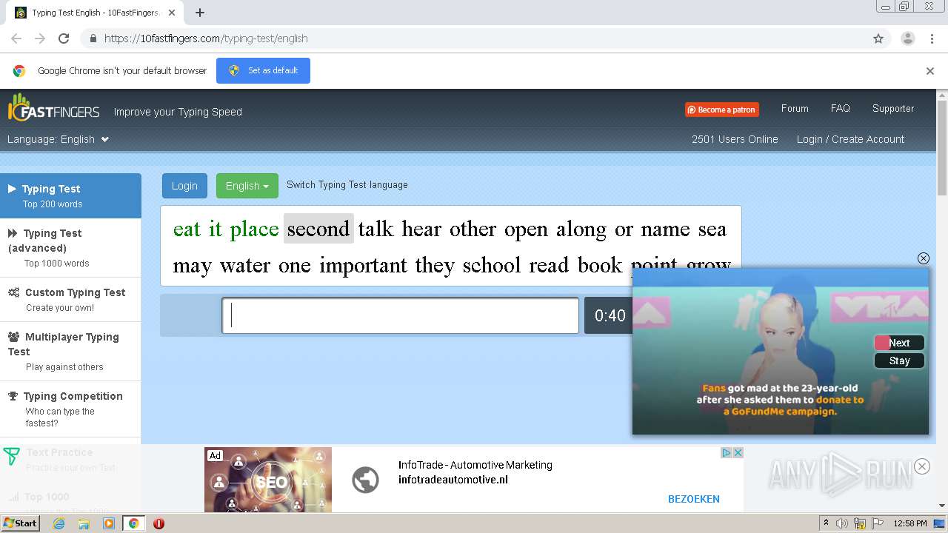Open Typing Competition menu item

(70, 409)
